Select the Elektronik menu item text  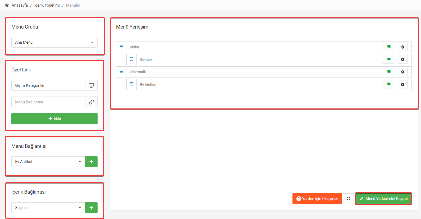[x=138, y=72]
